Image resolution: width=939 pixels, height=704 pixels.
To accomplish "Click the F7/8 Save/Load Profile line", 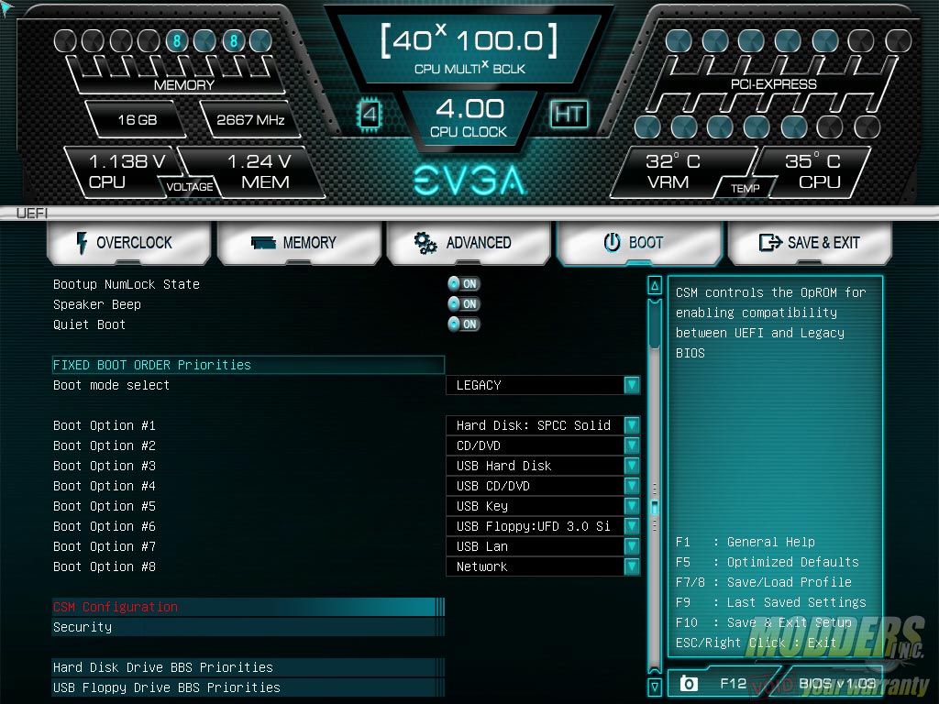I will 764,582.
